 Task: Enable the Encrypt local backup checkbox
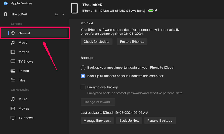click(x=83, y=87)
